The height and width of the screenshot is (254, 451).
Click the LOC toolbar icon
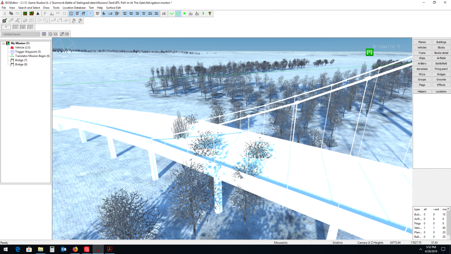coord(164,14)
